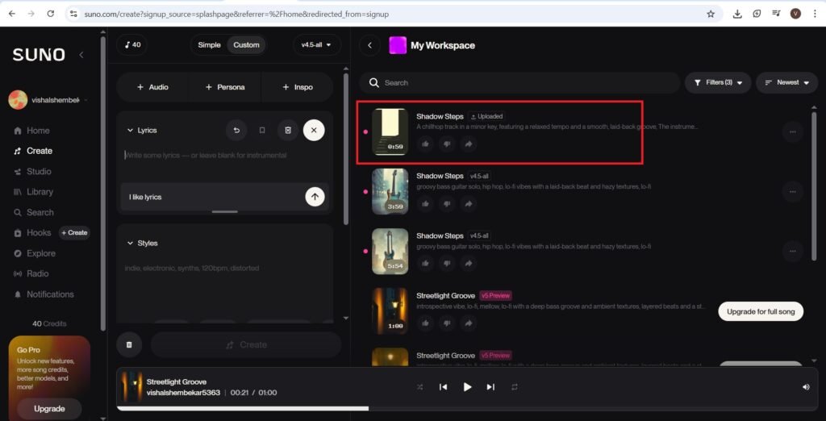Screen dimensions: 826x421
Task: Play Streetlight Groove in the player bar
Action: click(x=467, y=387)
